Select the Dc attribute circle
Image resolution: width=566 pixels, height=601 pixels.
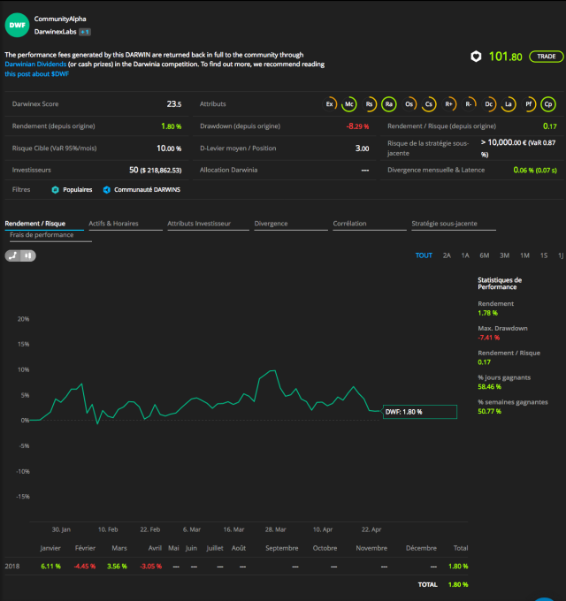[488, 104]
